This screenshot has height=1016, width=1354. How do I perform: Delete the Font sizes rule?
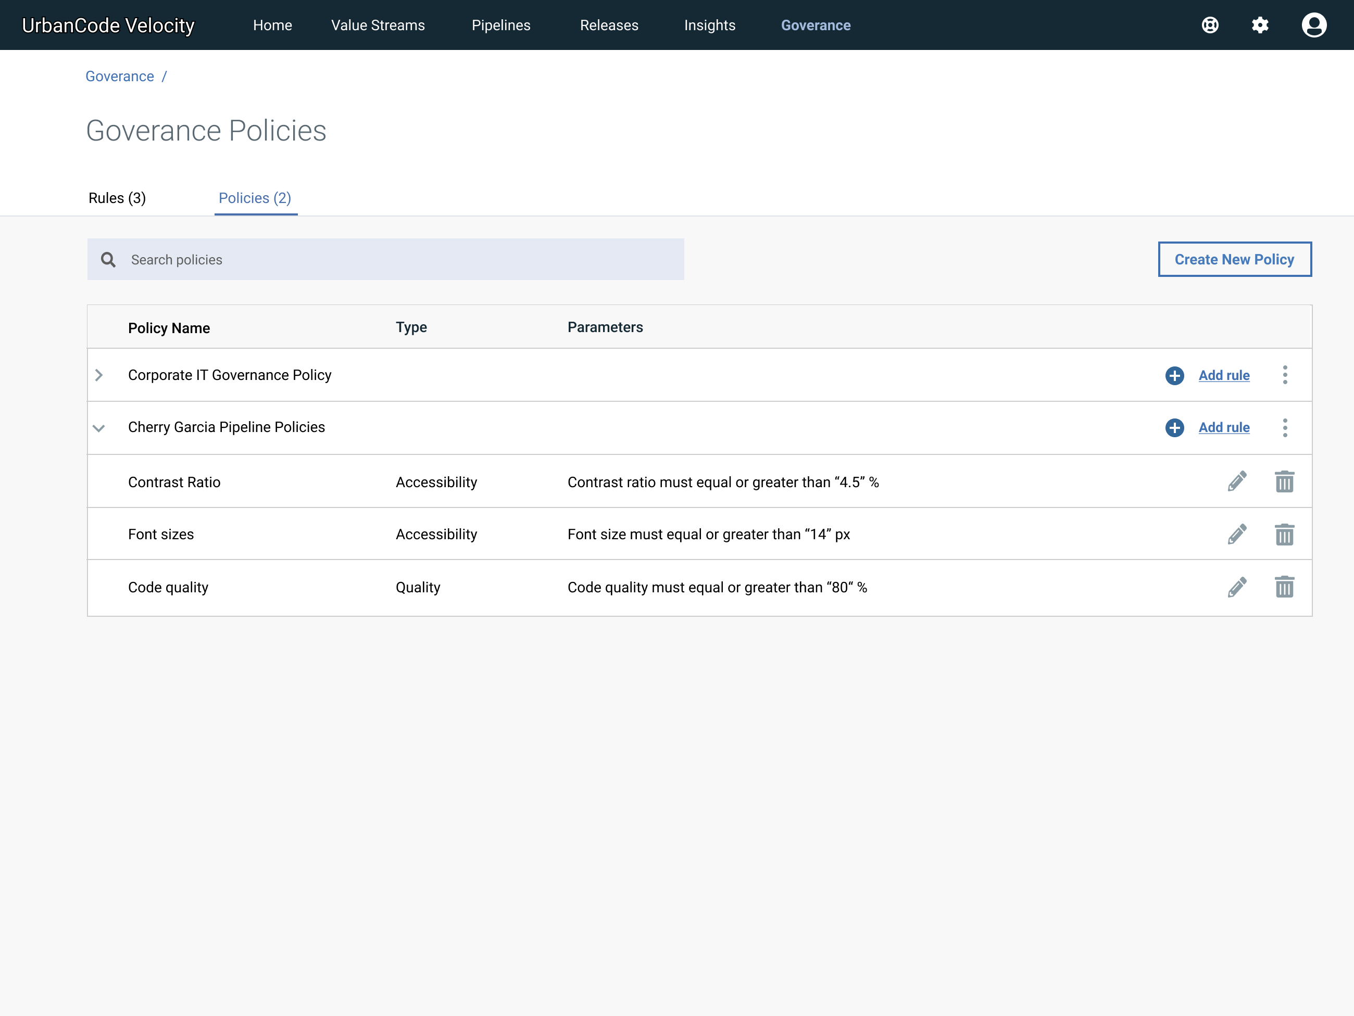pyautogui.click(x=1284, y=534)
